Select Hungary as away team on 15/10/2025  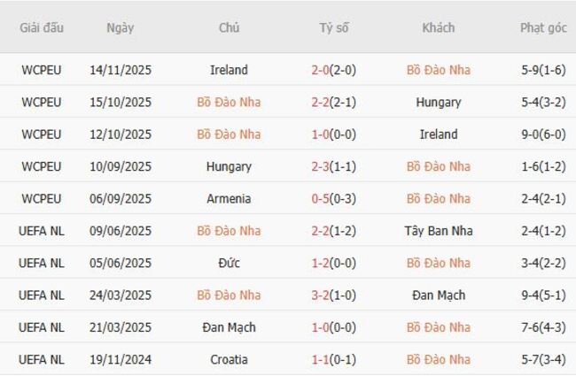click(x=438, y=102)
